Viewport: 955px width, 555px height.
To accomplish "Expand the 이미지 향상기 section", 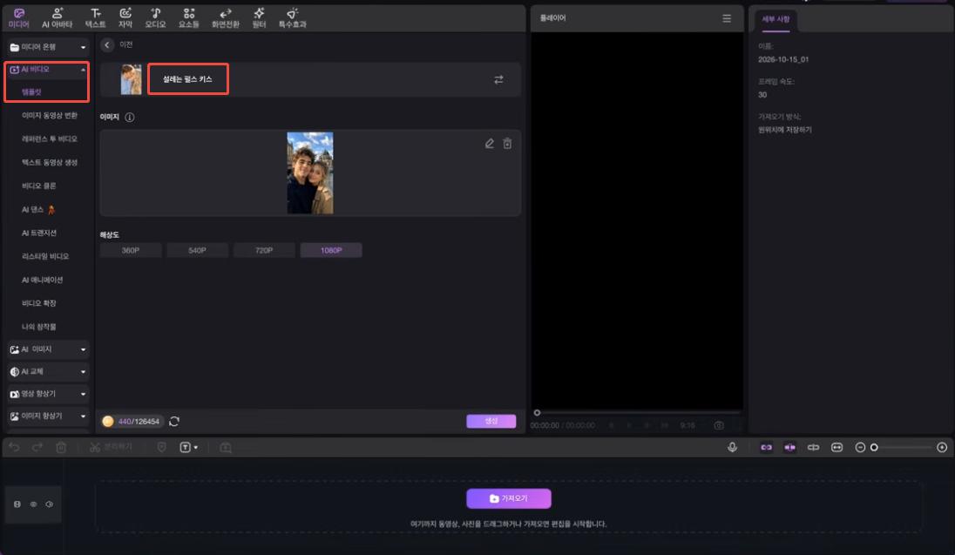I will point(48,416).
